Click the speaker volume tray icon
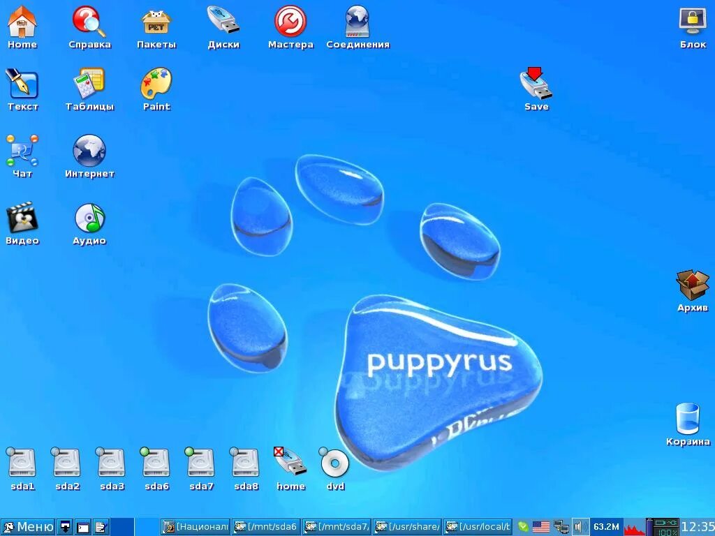The image size is (715, 536). coord(580,528)
